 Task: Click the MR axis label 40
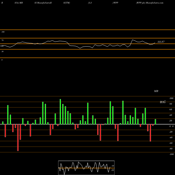point(170,115)
